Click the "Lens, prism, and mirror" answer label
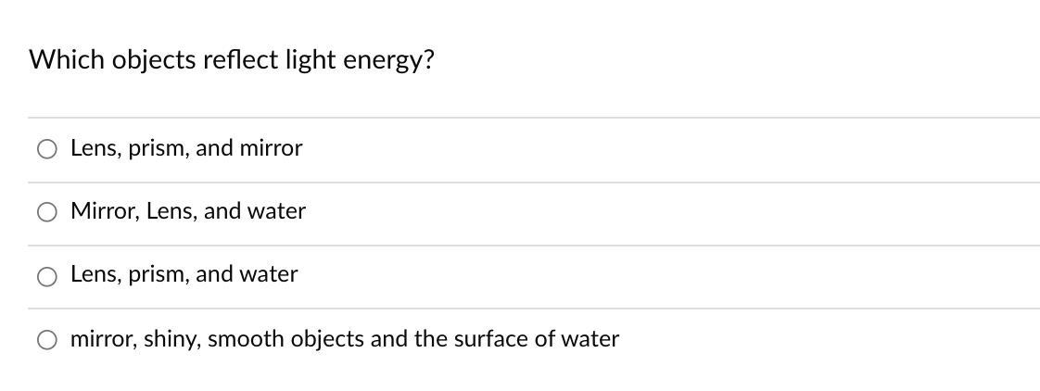This screenshot has width=1040, height=391. point(186,148)
